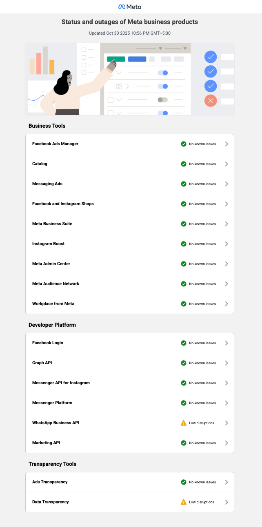Screen dimensions: 262x527
Task: Click the Business Tools section heading
Action: point(47,126)
